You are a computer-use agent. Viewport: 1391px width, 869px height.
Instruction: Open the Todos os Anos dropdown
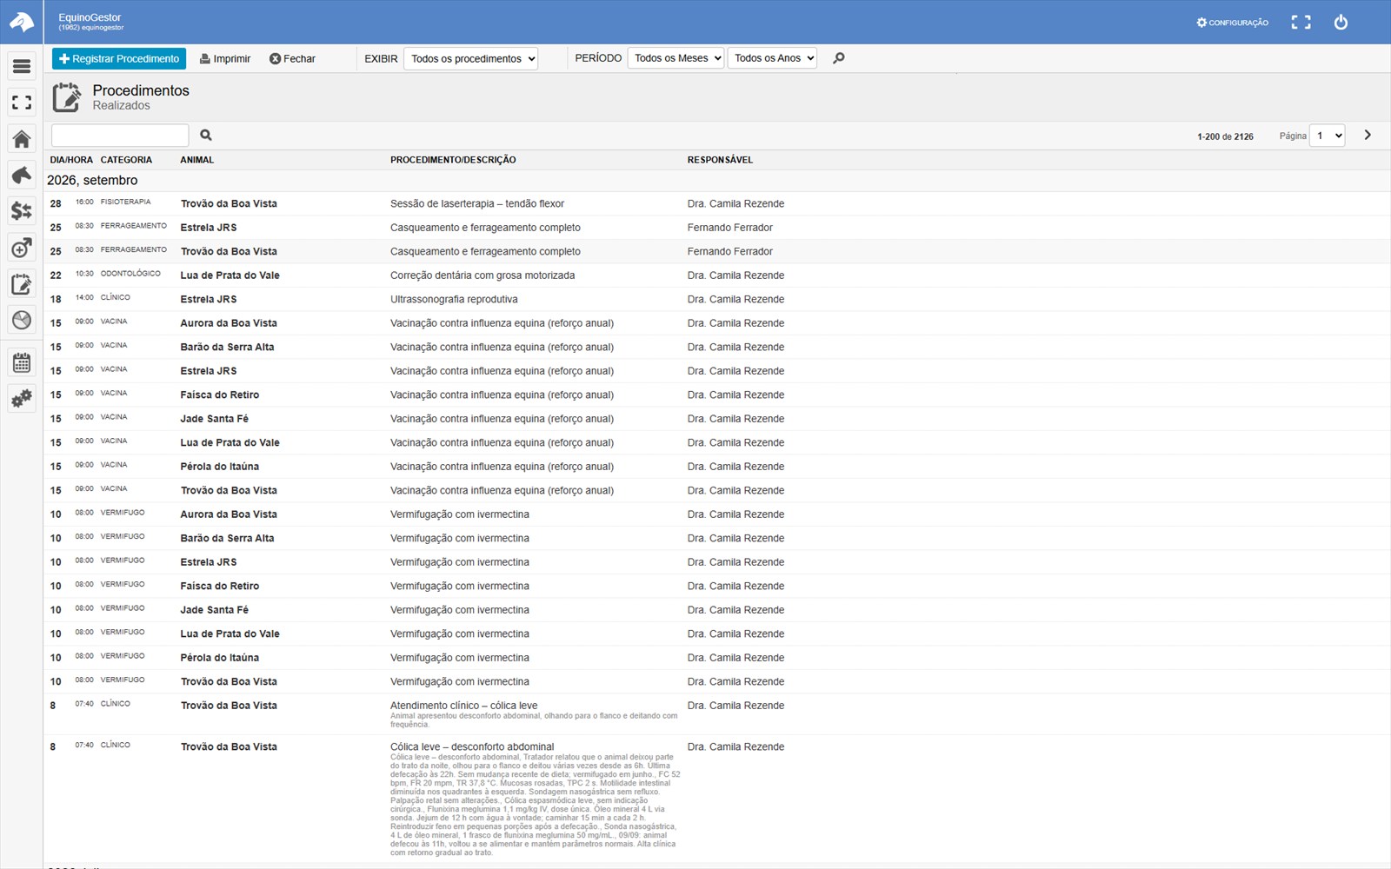pos(772,58)
